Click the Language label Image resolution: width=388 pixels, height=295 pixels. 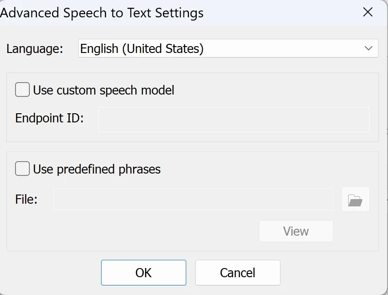click(35, 48)
